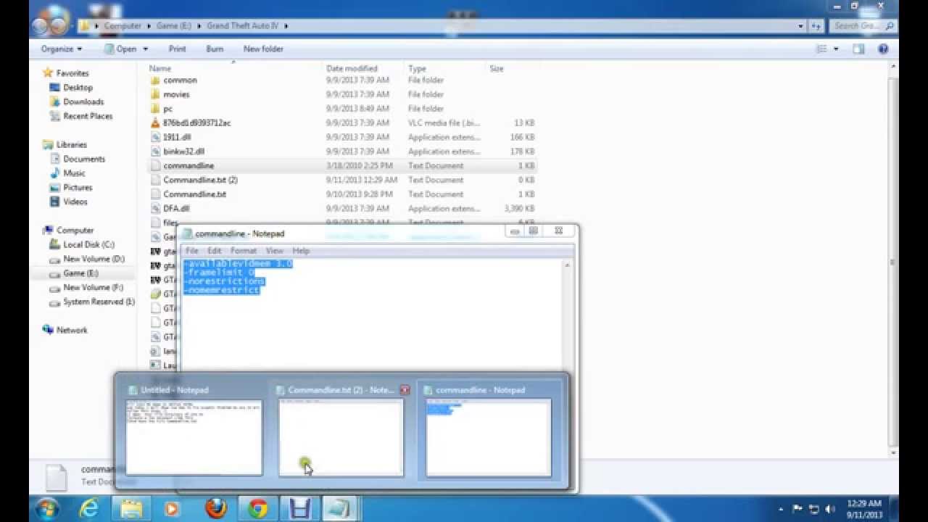Click Game (E:) in the address breadcrumb
This screenshot has width=928, height=522.
tap(173, 25)
